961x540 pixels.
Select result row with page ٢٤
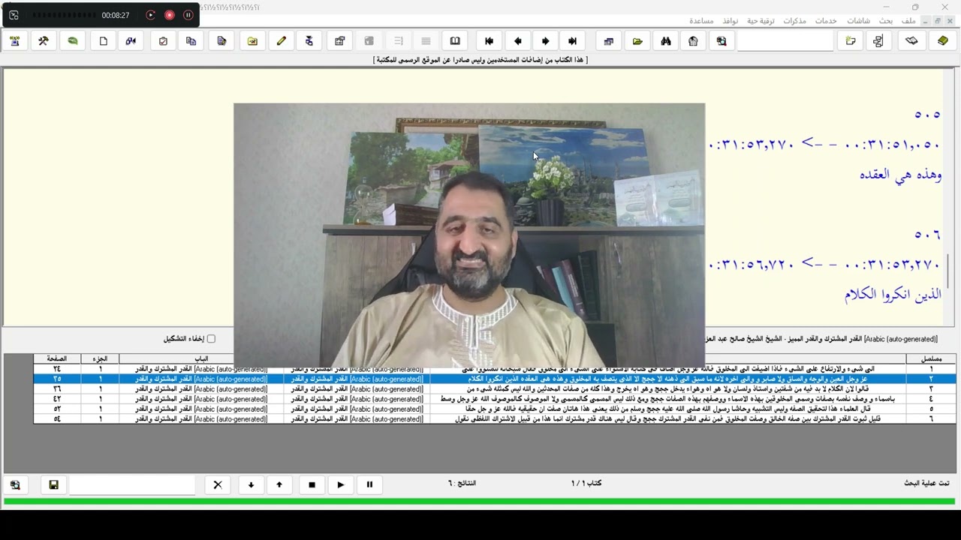[494, 369]
